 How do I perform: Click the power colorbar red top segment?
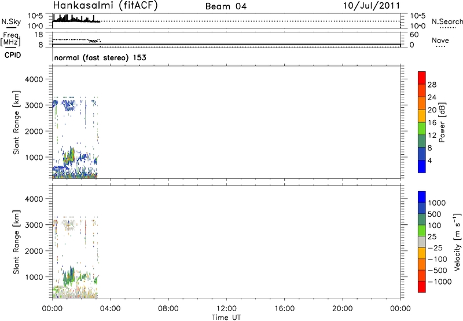click(x=422, y=78)
